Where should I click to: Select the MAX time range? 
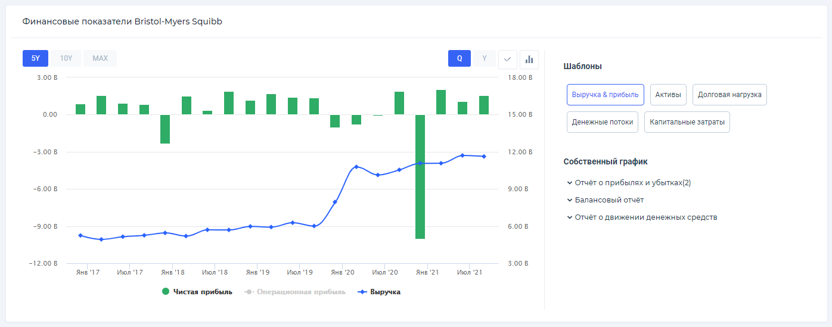pyautogui.click(x=100, y=58)
